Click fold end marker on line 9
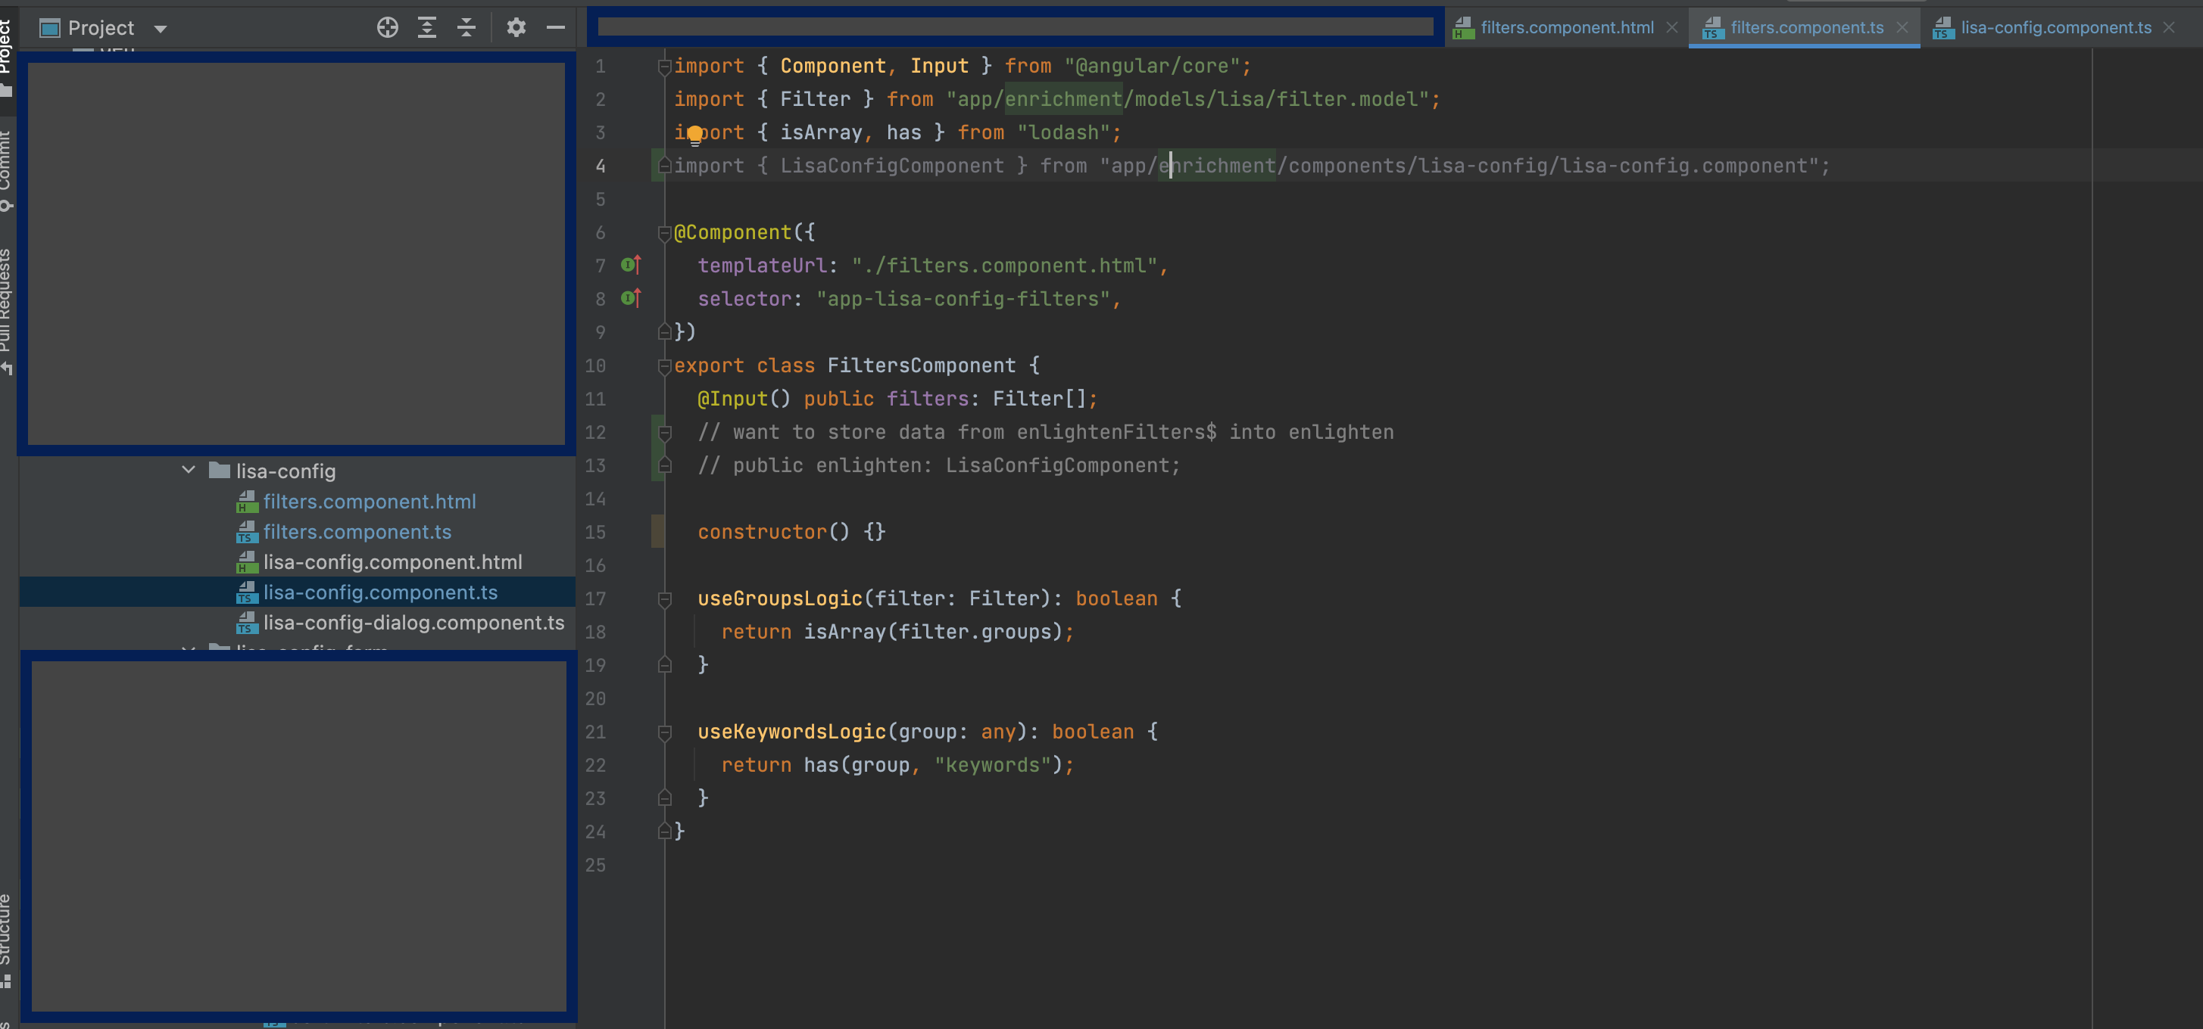Image resolution: width=2203 pixels, height=1029 pixels. click(664, 331)
